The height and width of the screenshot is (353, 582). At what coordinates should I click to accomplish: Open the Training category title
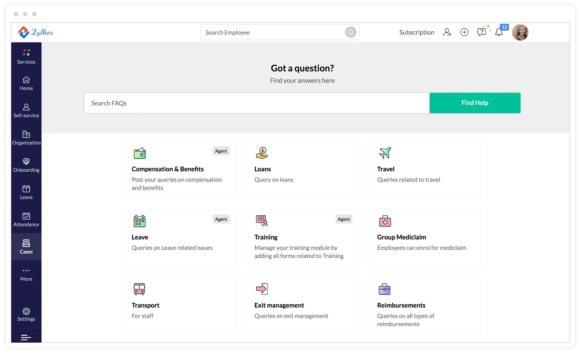pyautogui.click(x=266, y=237)
